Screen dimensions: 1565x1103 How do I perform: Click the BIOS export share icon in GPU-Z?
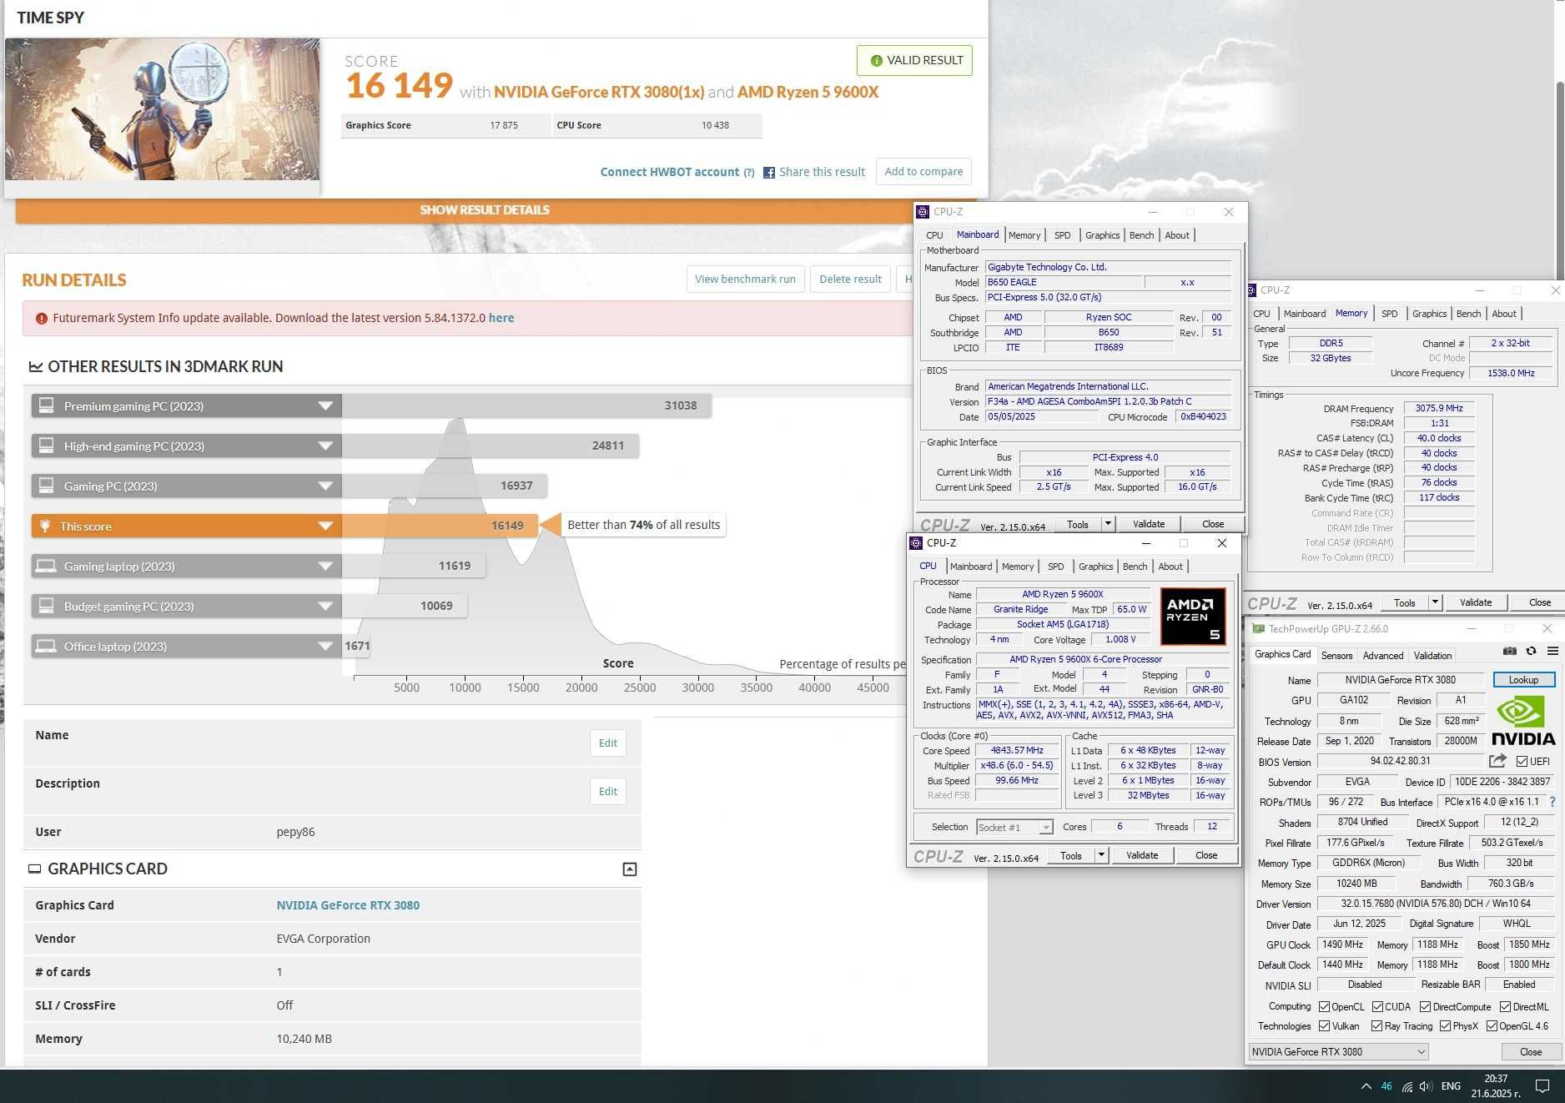[x=1497, y=761]
